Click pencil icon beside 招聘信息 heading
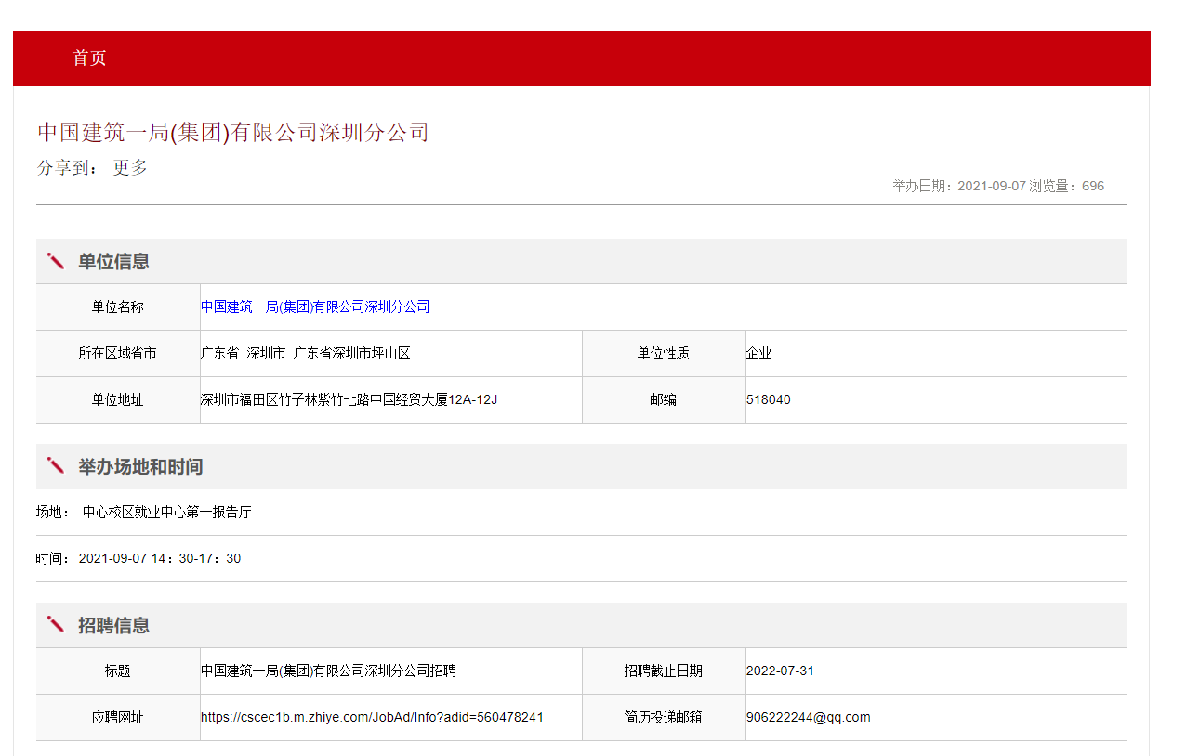Screen dimensions: 1200x756 pyautogui.click(x=56, y=625)
